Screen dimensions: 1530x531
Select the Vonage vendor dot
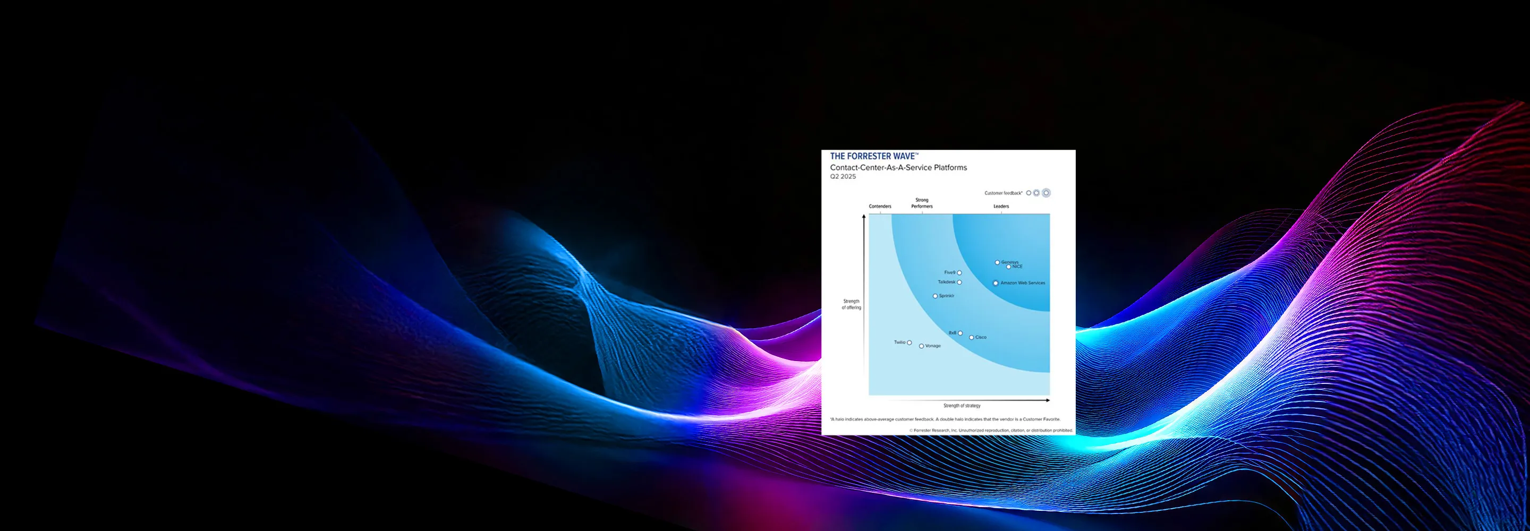(x=921, y=346)
